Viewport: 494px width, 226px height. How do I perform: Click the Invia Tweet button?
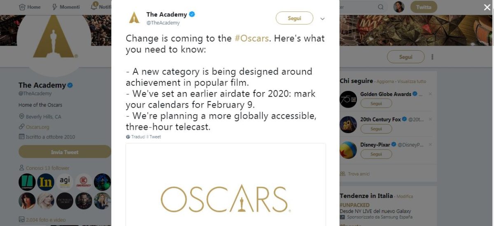tap(65, 152)
